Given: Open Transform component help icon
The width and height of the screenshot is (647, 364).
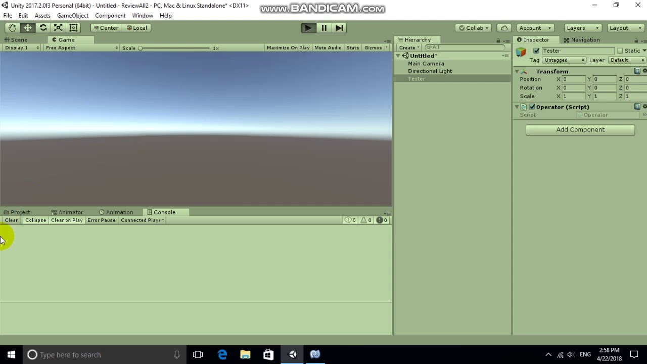Looking at the screenshot, I should pos(637,71).
